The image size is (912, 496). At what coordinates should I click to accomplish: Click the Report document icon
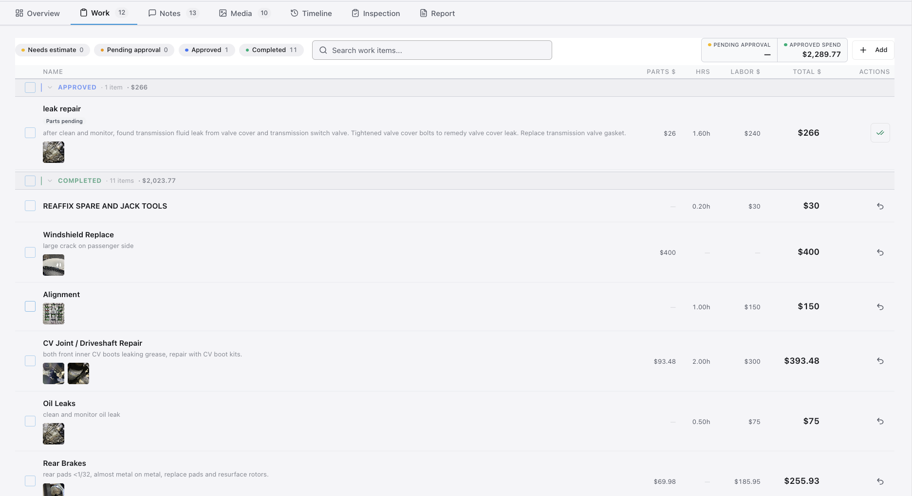(424, 13)
